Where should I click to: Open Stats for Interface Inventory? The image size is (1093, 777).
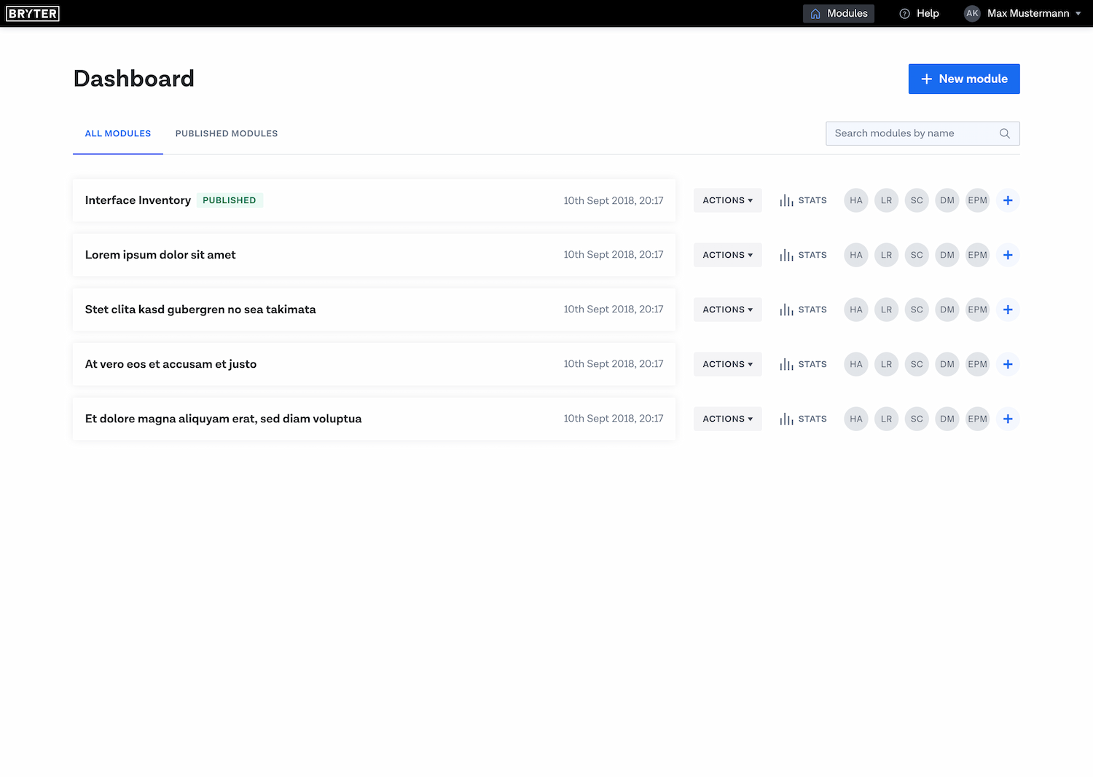803,200
